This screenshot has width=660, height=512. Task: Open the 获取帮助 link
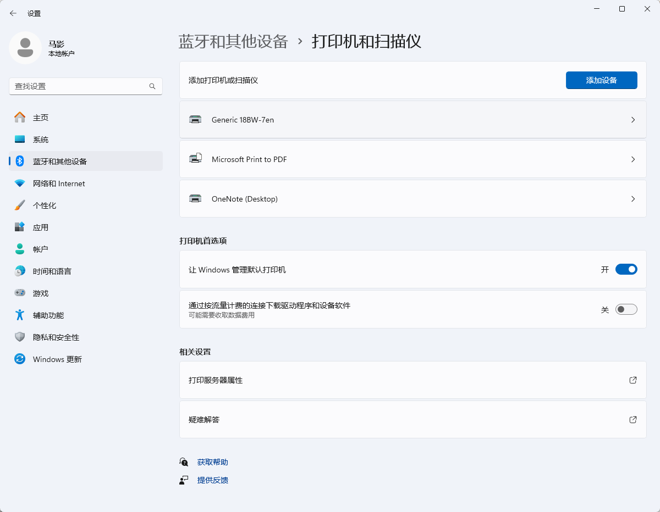[212, 462]
